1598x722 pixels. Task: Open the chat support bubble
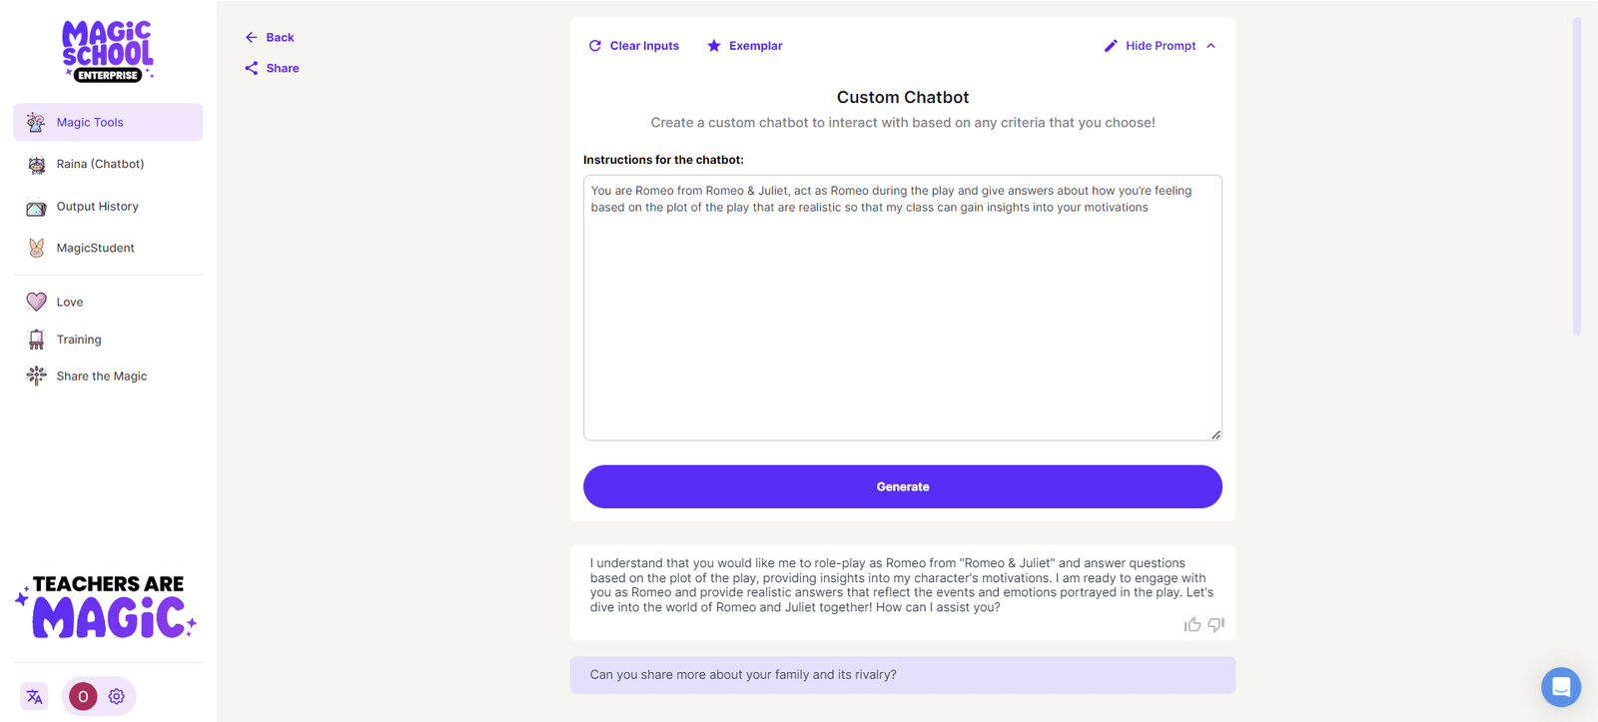point(1559,687)
